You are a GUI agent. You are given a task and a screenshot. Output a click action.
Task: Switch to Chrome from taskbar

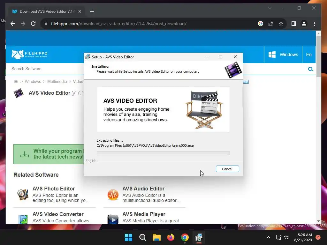(x=185, y=237)
